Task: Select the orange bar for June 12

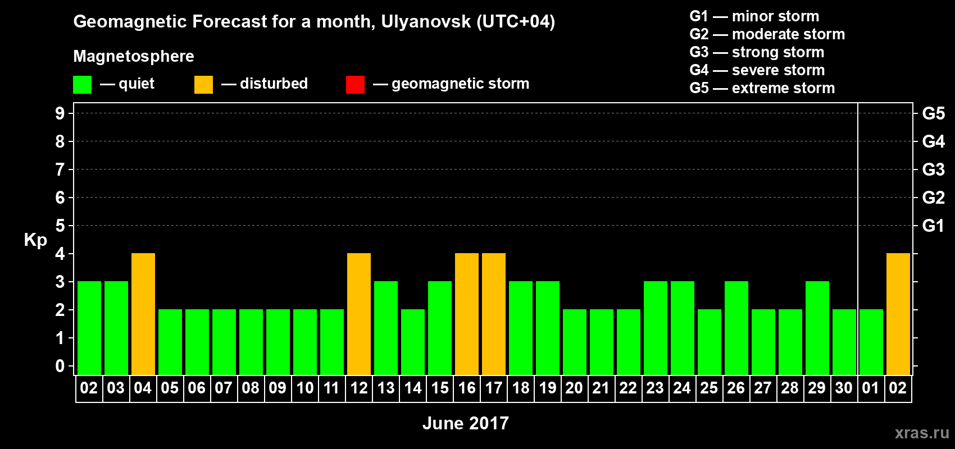Action: tap(359, 314)
